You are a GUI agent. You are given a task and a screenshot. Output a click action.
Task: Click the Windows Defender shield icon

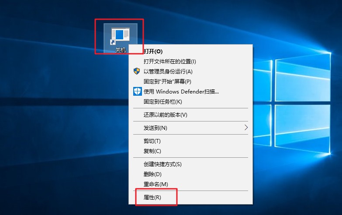[137, 91]
